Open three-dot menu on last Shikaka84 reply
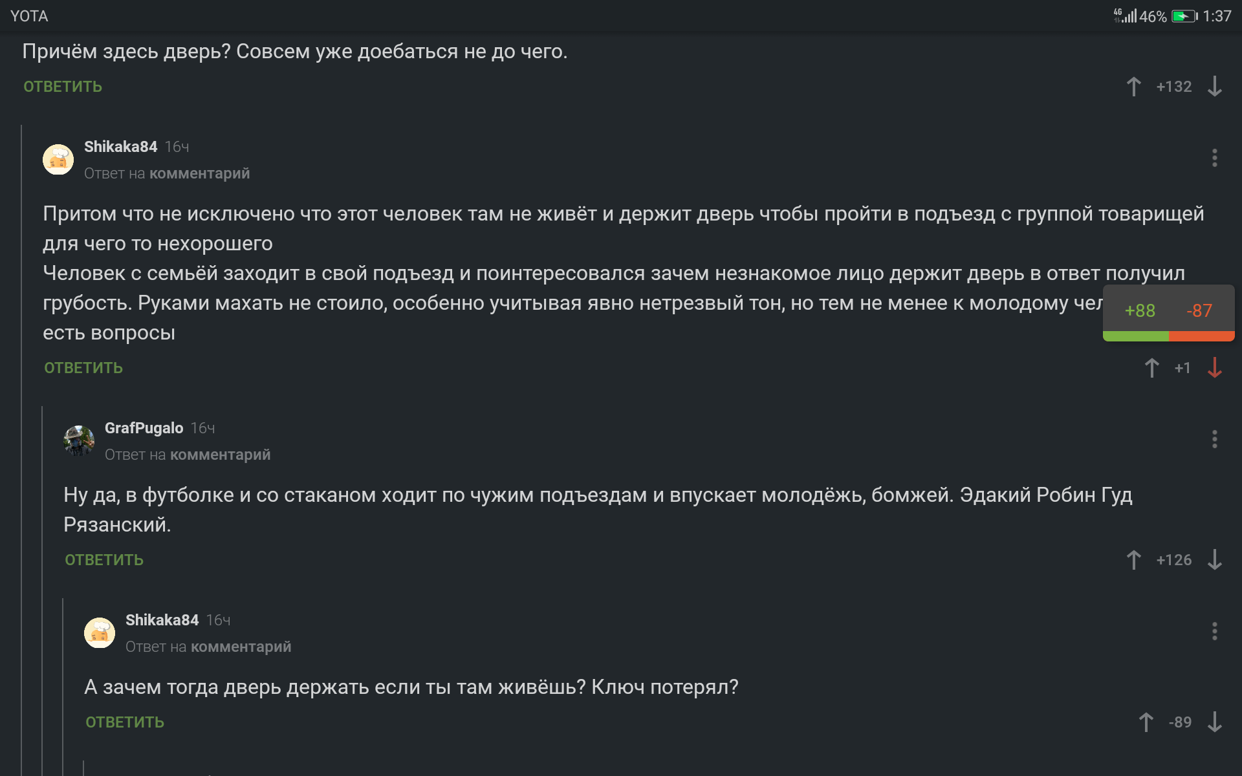 click(1215, 631)
